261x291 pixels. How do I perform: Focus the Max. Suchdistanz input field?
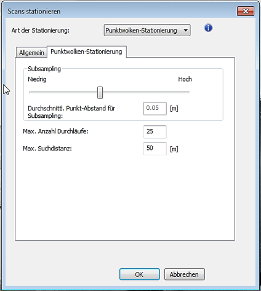pyautogui.click(x=155, y=149)
